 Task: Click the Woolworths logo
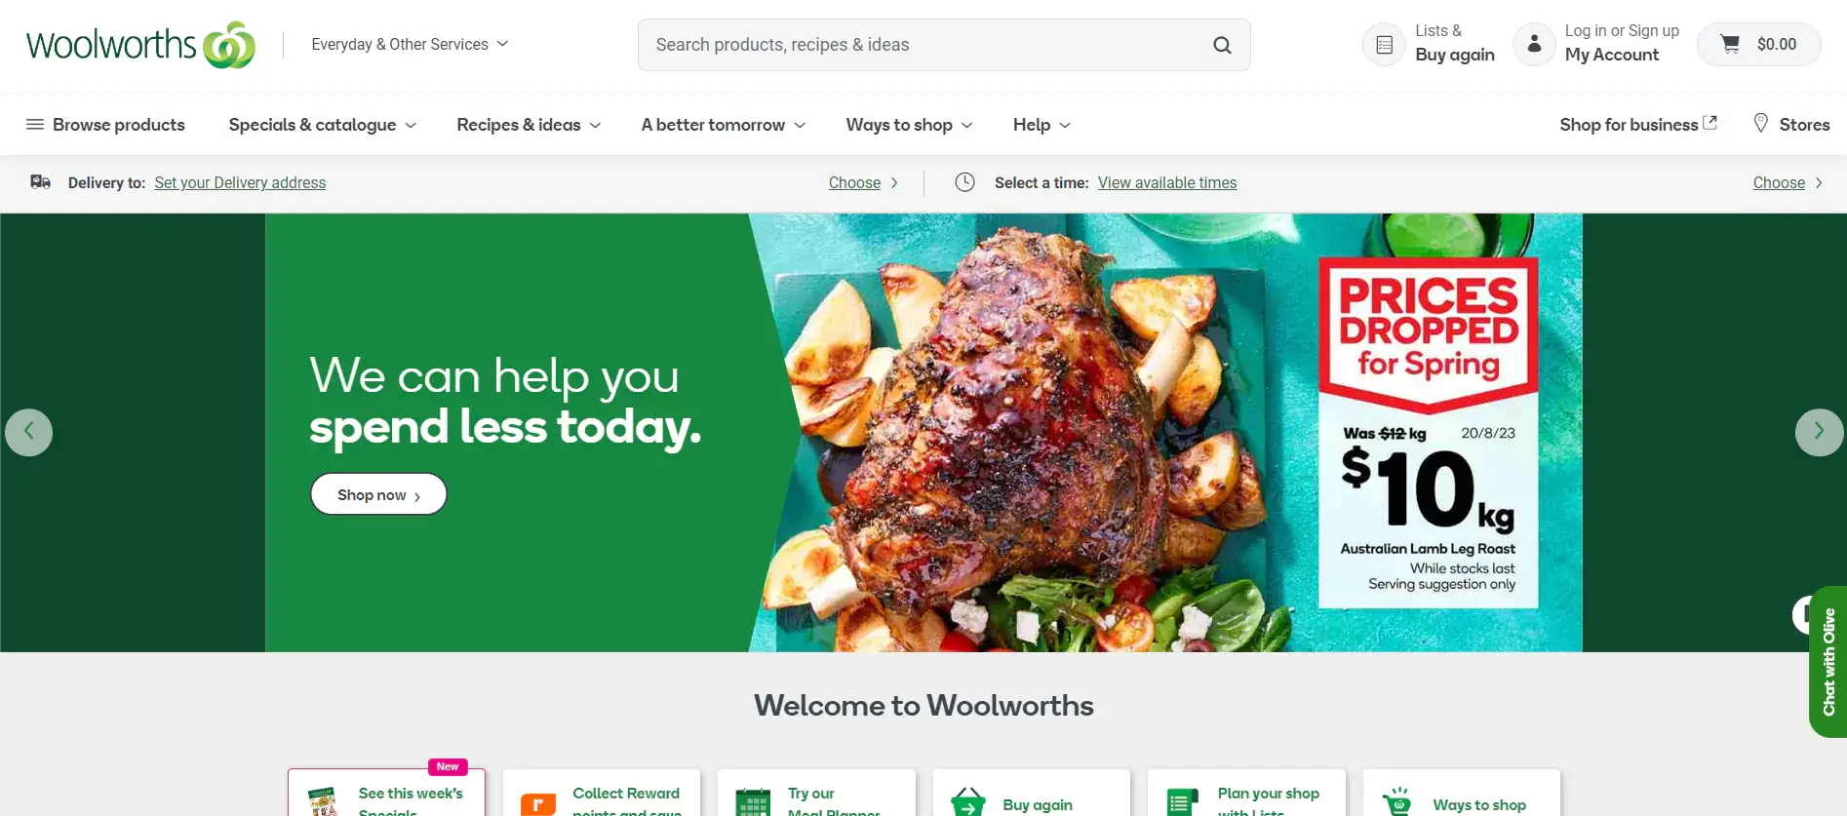coord(140,45)
